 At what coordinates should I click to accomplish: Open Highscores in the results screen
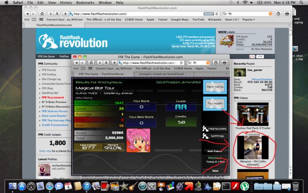(x=215, y=129)
